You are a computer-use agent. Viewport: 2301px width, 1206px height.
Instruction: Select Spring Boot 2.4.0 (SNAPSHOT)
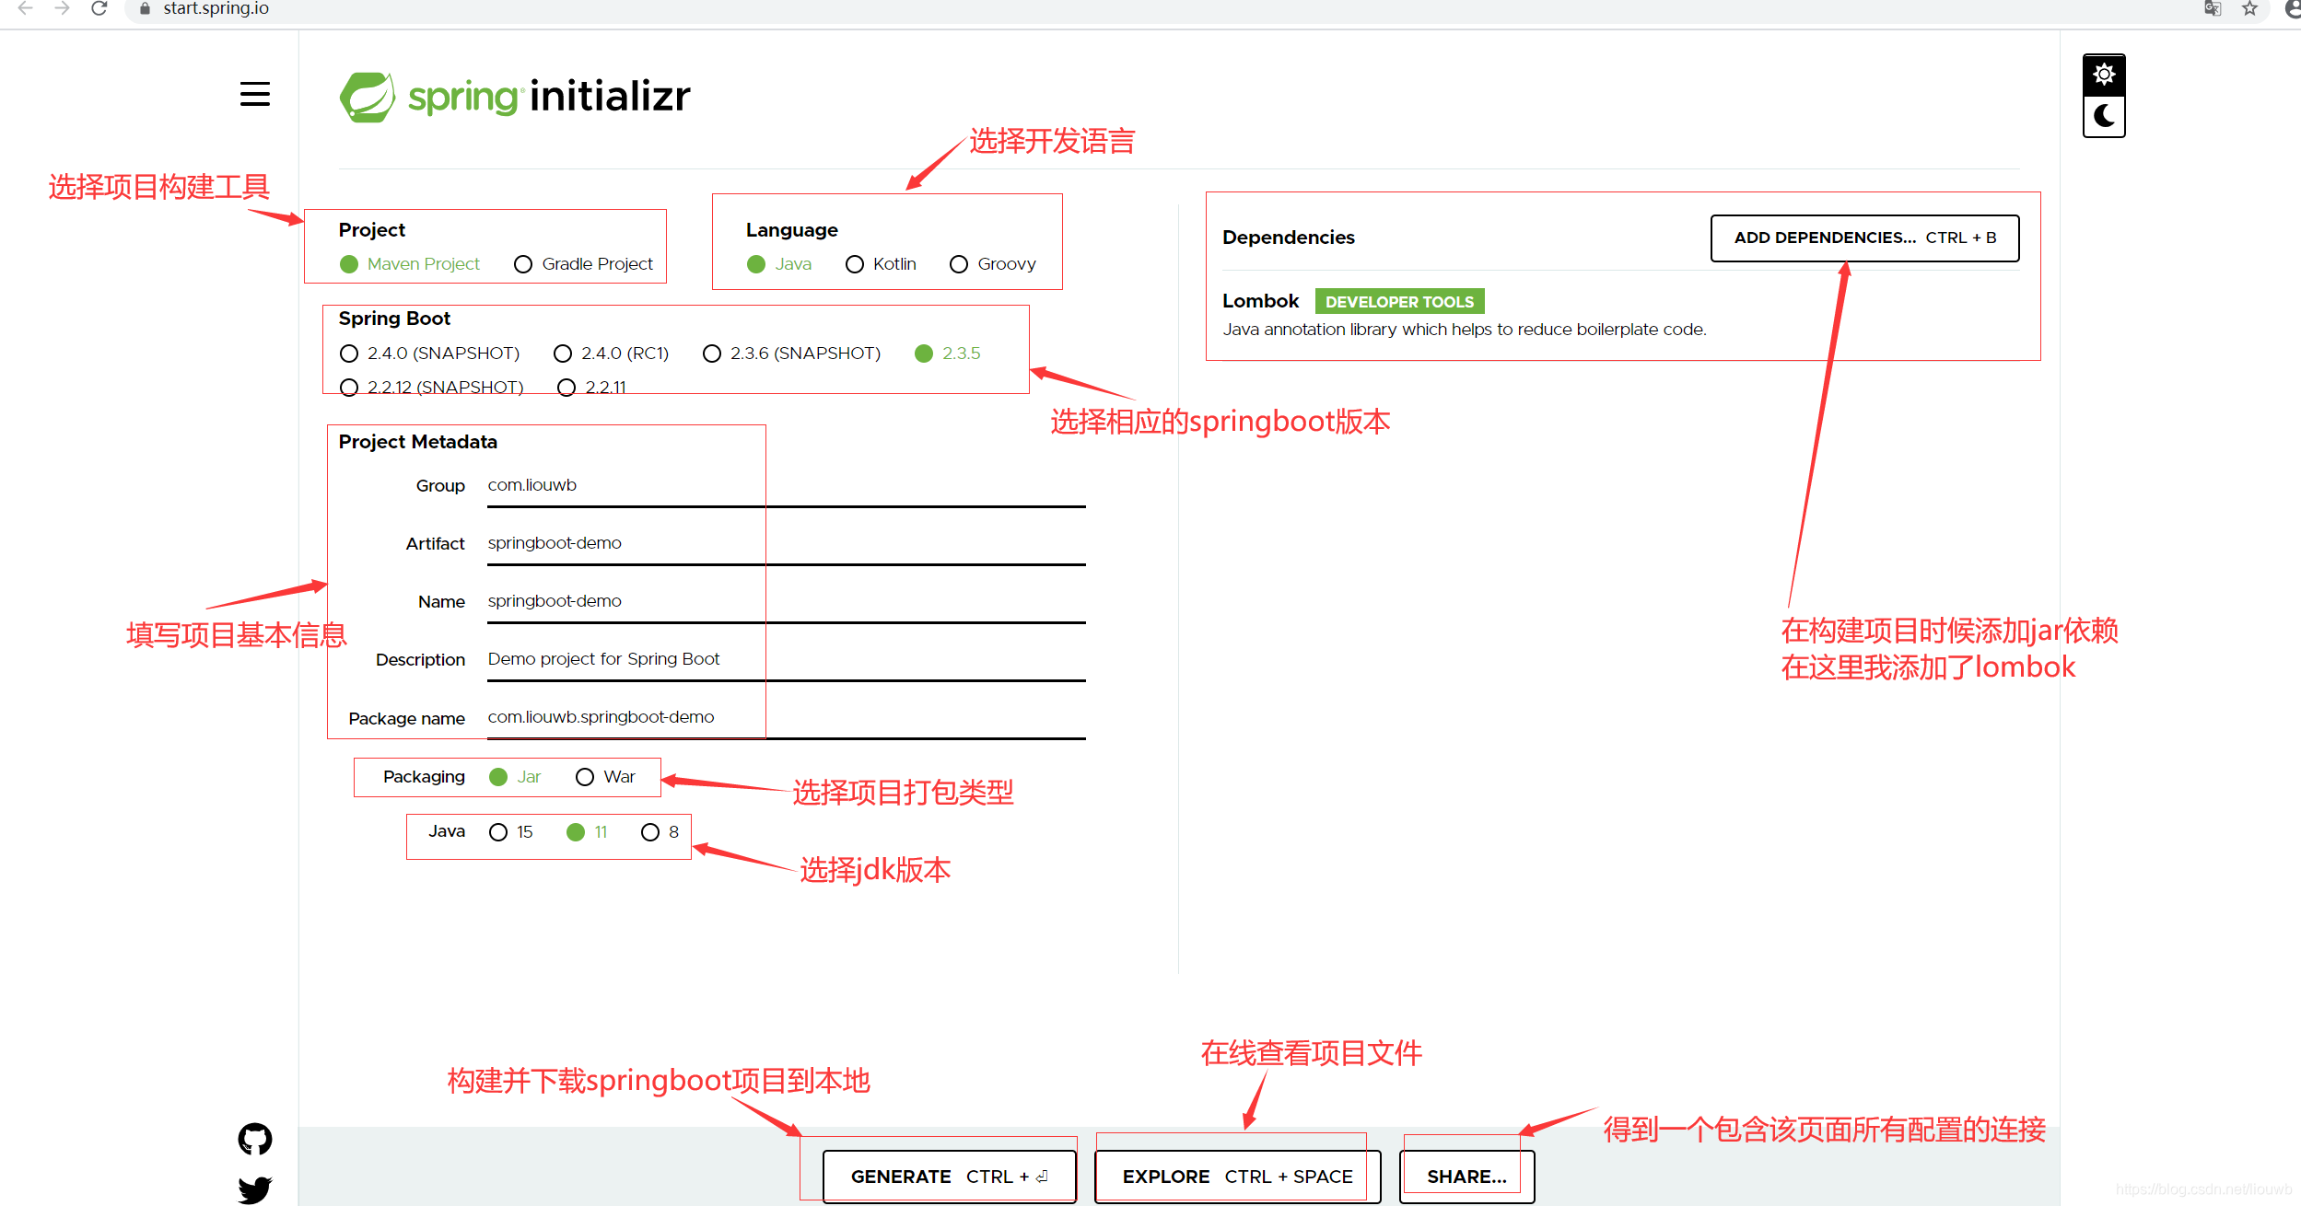430,354
